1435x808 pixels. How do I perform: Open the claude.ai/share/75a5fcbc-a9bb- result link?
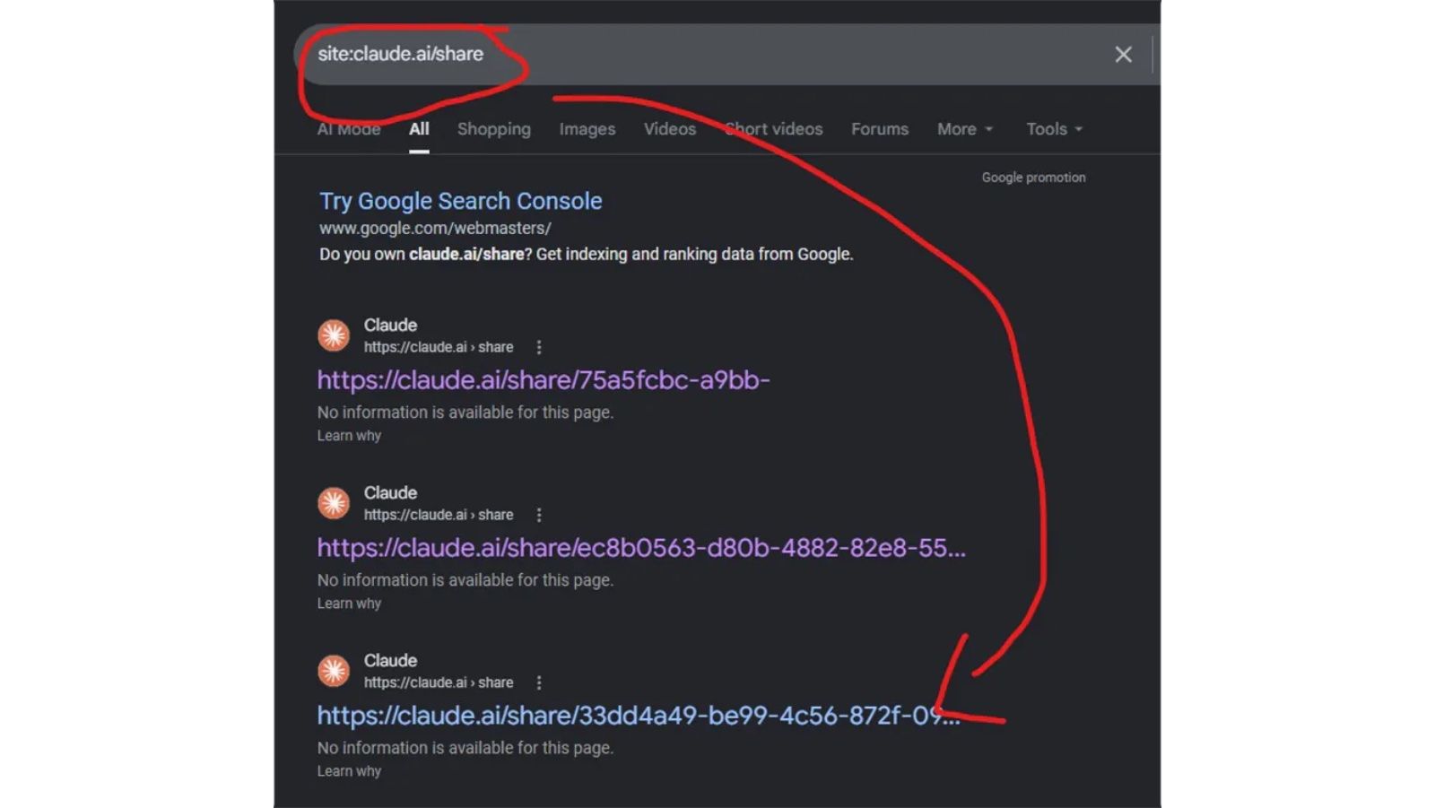[544, 380]
